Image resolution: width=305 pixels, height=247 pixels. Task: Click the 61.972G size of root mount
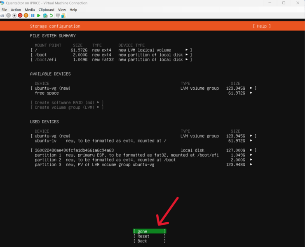[x=79, y=50]
